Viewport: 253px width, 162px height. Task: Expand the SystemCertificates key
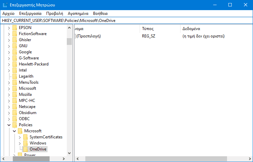coord(20,137)
